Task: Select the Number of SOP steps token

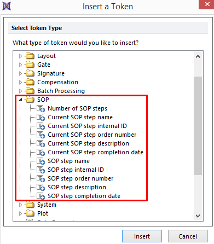Action: pyautogui.click(x=77, y=108)
